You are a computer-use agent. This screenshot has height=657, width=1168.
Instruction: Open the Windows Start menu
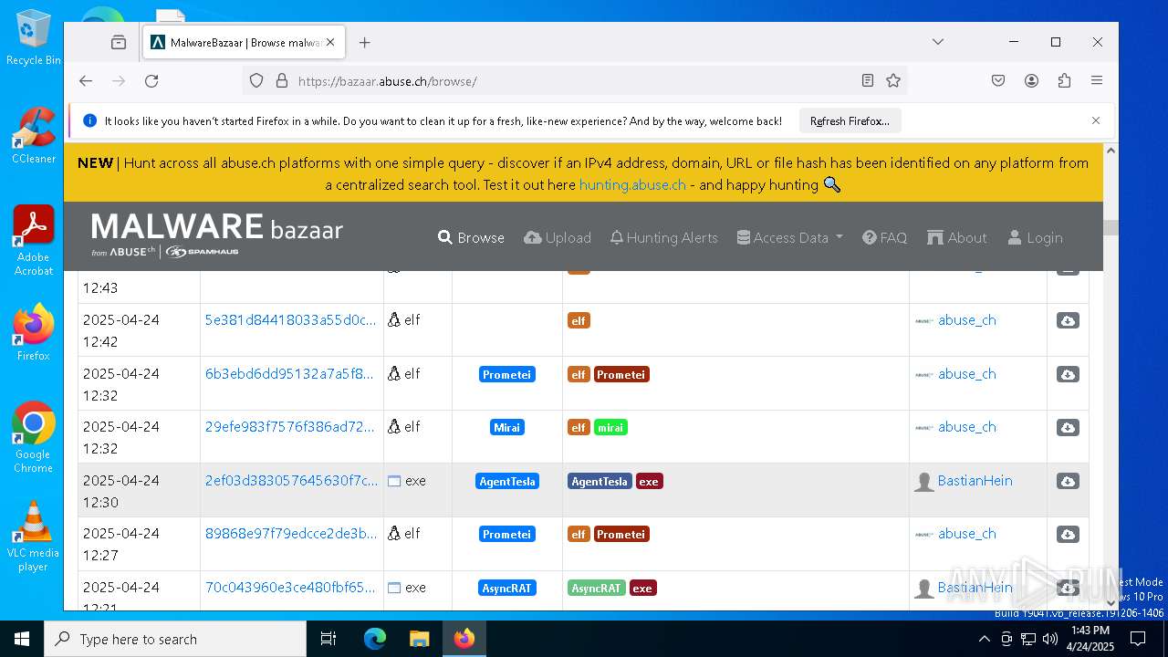click(22, 639)
